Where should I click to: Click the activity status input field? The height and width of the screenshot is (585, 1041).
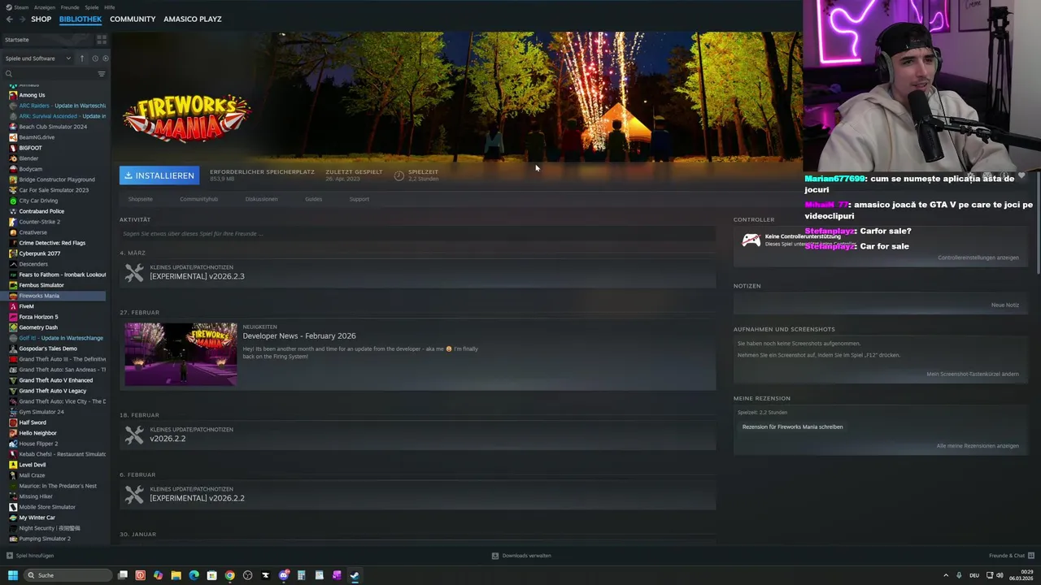coord(417,233)
